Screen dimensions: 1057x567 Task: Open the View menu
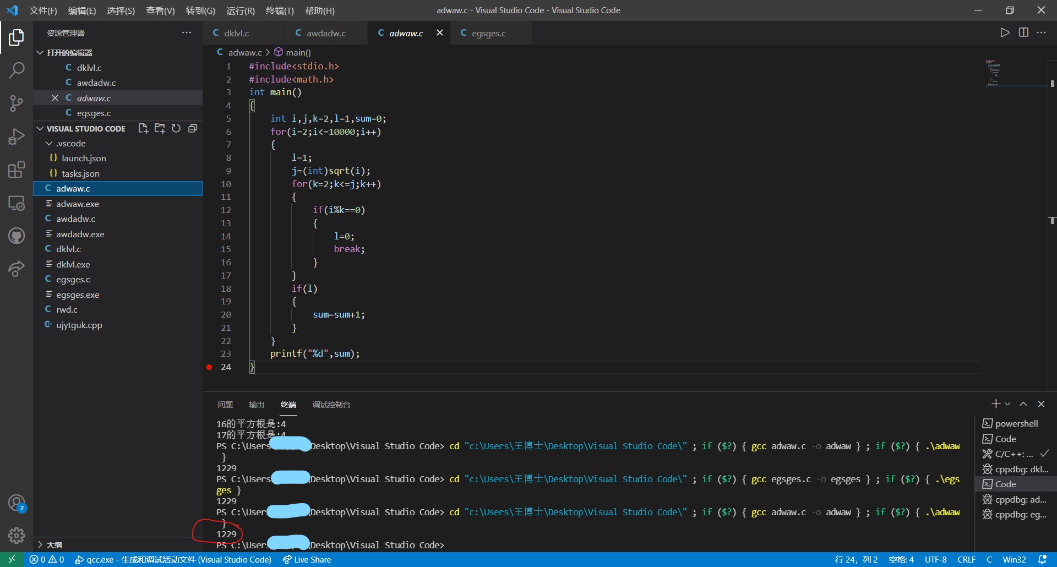tap(160, 10)
